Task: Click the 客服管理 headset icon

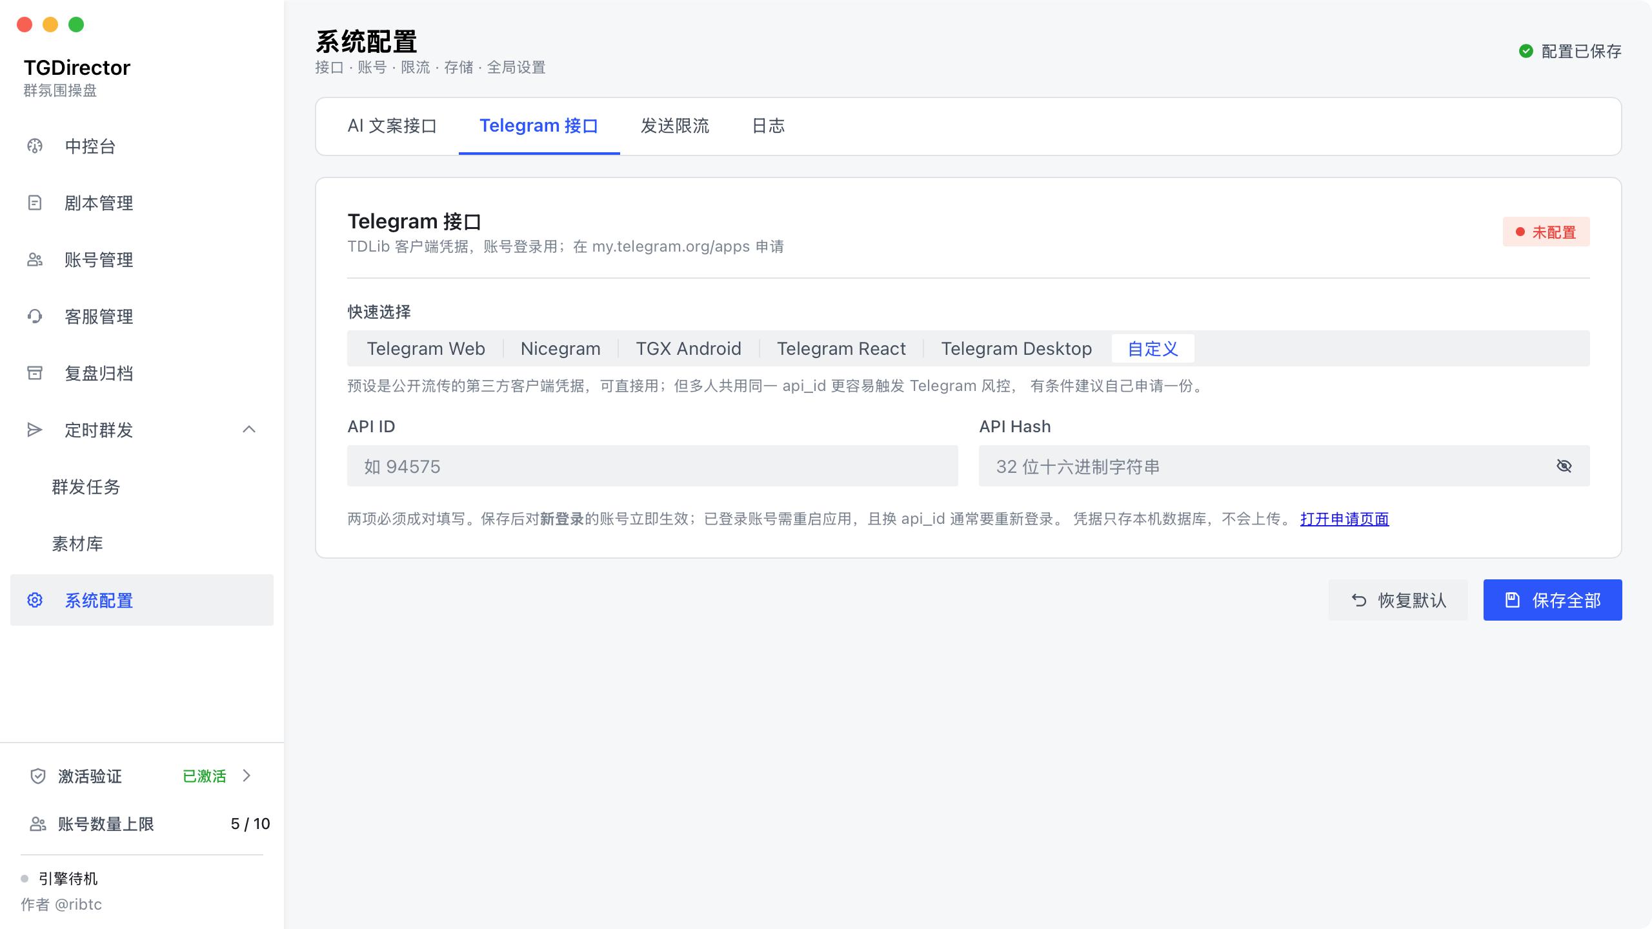Action: click(x=35, y=317)
